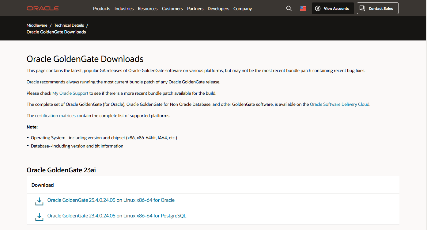This screenshot has height=230, width=427.
Task: Open the Oracle Software Delivery Cloud link
Action: pyautogui.click(x=340, y=104)
